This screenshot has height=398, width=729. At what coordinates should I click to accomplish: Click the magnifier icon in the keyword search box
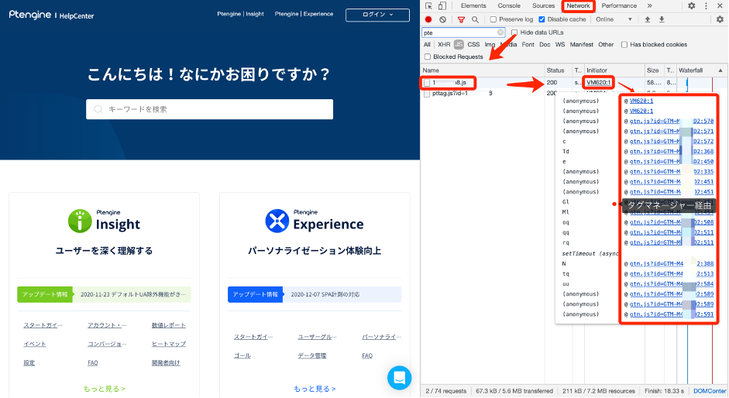tap(98, 109)
